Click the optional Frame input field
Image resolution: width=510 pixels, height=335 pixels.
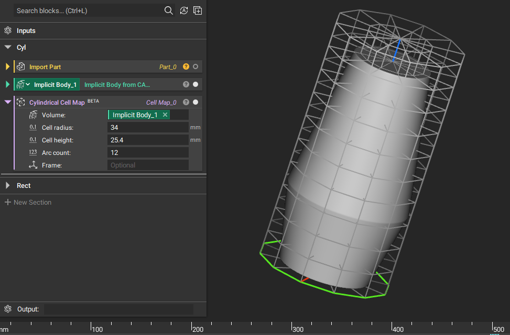coord(148,165)
